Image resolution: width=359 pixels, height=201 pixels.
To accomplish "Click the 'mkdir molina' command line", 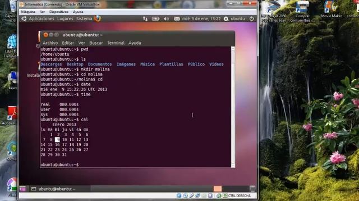I will coord(75,69).
